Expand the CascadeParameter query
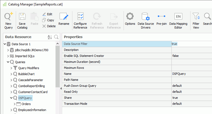 point(11,80)
